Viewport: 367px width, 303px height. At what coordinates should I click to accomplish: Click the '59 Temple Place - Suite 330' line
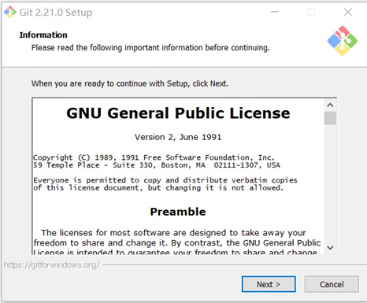click(157, 165)
